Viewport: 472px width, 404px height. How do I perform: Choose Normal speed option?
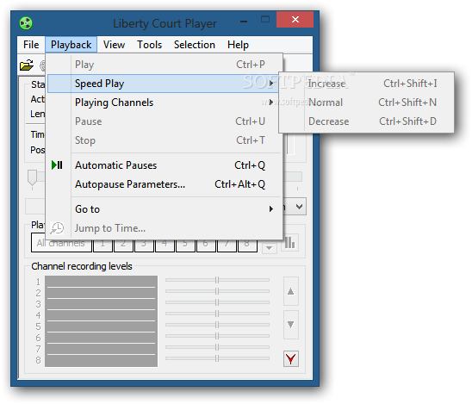(366, 103)
